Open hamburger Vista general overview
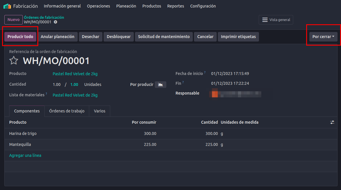341x190 pixels. pos(276,20)
